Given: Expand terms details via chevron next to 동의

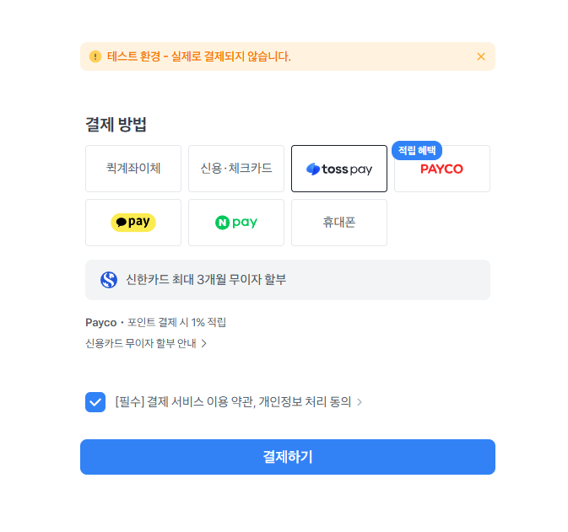Looking at the screenshot, I should pyautogui.click(x=360, y=402).
